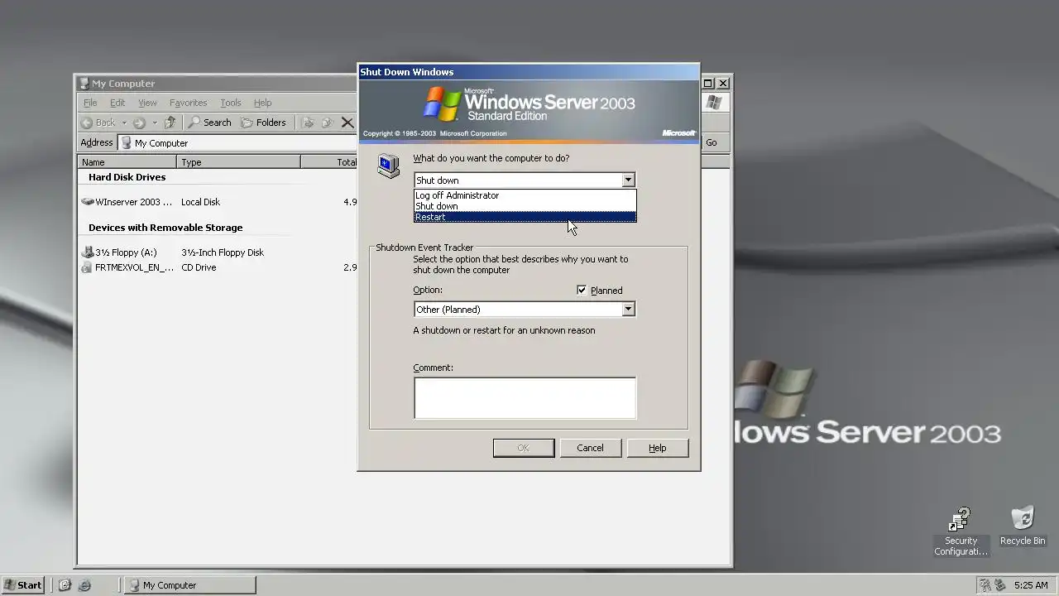Click the Back arrow in My Computer
This screenshot has width=1059, height=596.
[x=98, y=123]
